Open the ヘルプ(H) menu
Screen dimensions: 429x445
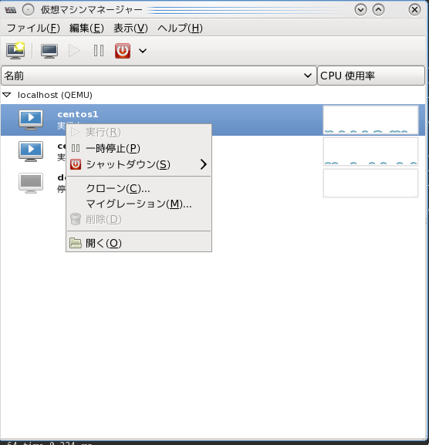tap(180, 28)
